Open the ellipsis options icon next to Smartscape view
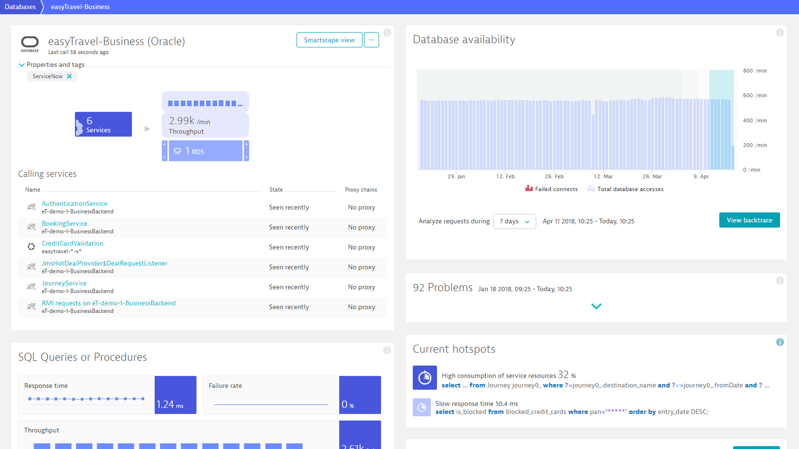The height and width of the screenshot is (449, 799). (372, 39)
